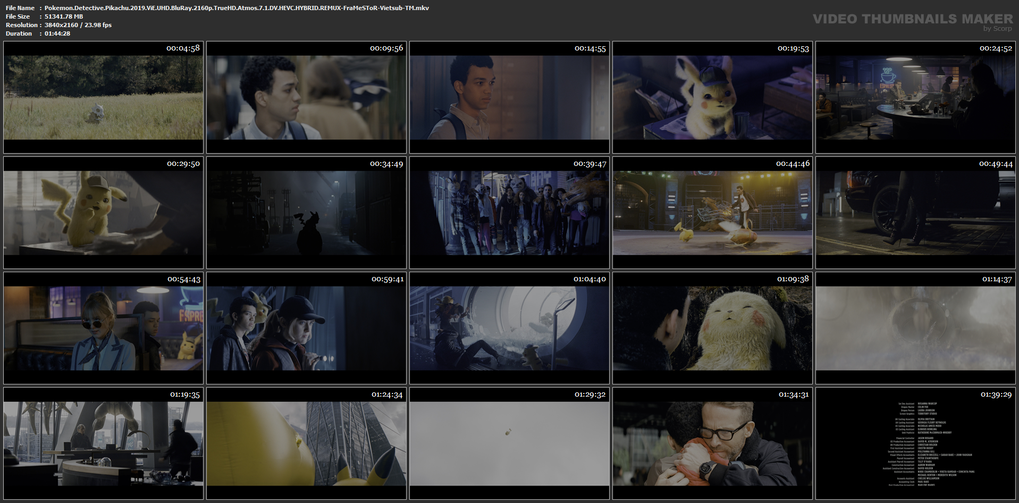Open the thumbnail at 01:09:38
The image size is (1019, 503).
click(712, 328)
